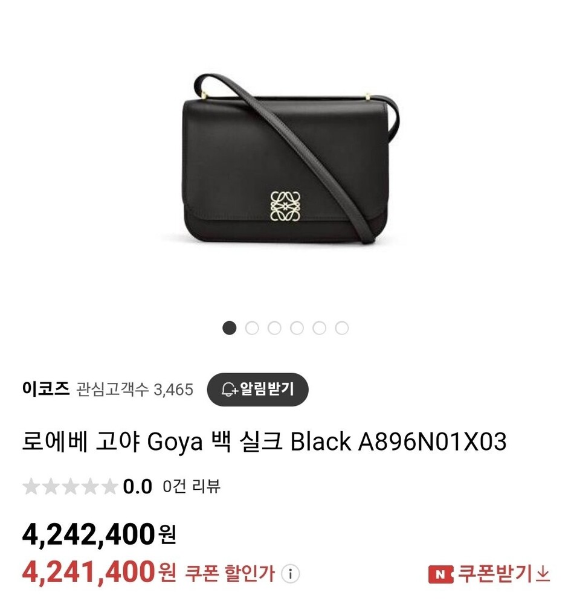Select the second carousel dot indicator
574x613 pixels.
pyautogui.click(x=252, y=328)
